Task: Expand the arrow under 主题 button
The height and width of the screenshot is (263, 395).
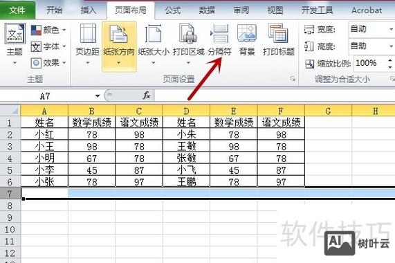Action: pyautogui.click(x=15, y=63)
